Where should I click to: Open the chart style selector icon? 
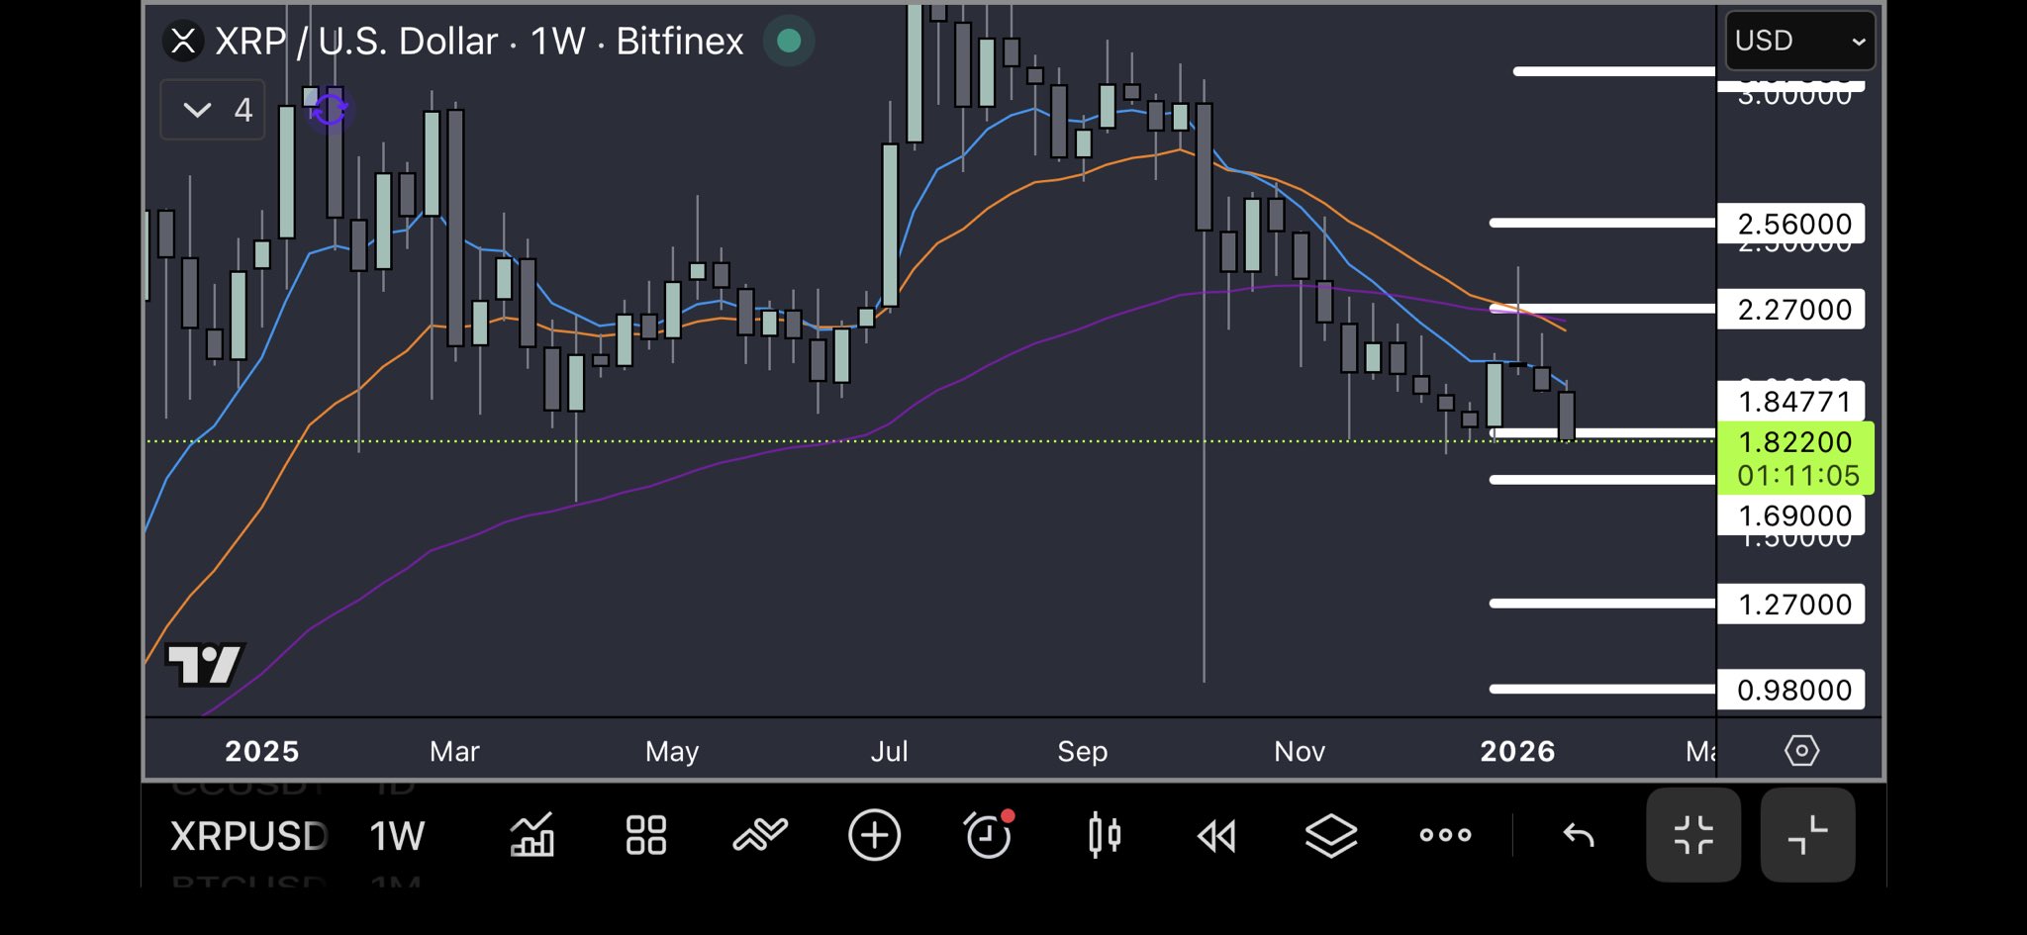coord(531,836)
